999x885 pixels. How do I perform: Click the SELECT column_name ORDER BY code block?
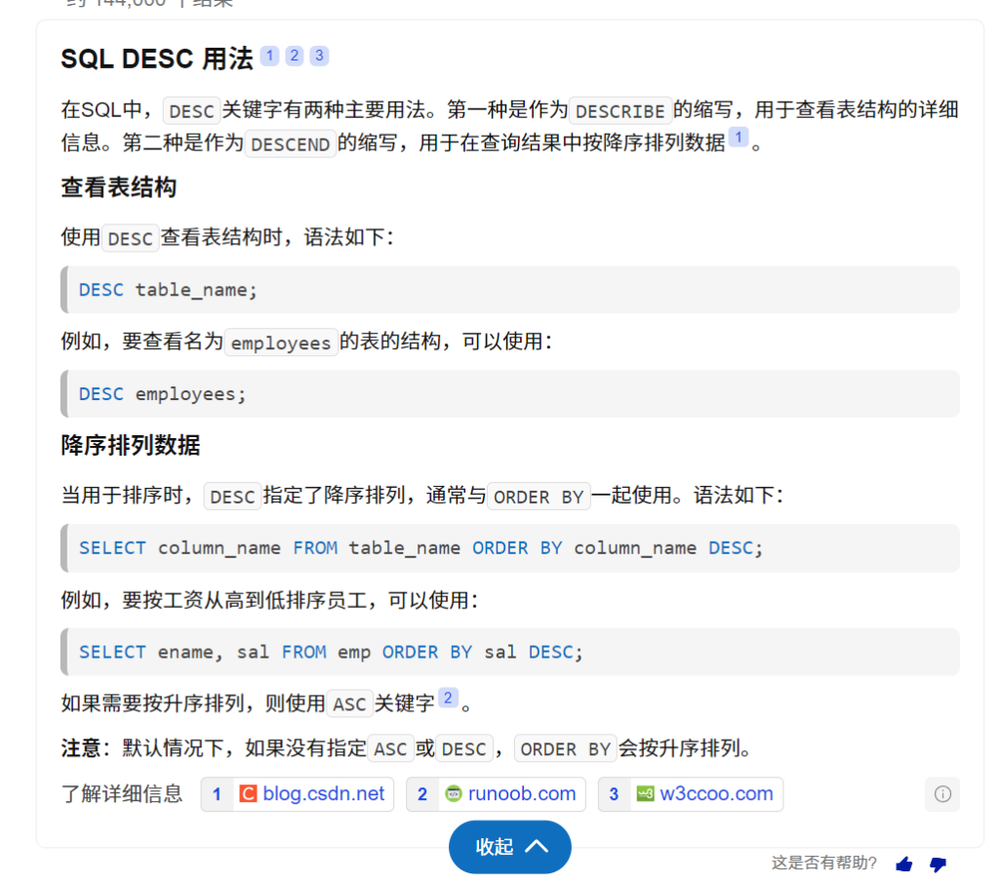coord(509,548)
